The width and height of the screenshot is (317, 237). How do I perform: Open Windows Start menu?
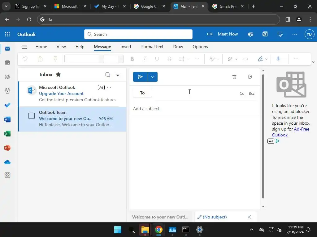pos(118,230)
